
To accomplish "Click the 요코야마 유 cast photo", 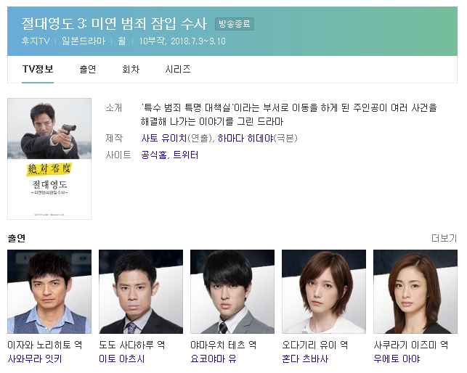I will click(x=232, y=292).
